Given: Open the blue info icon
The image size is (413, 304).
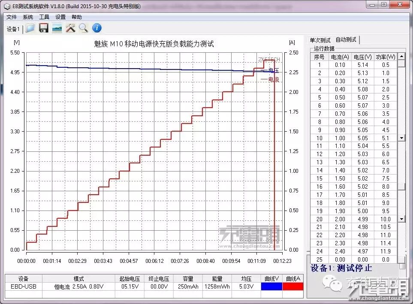Looking at the screenshot, I should coord(97,28).
